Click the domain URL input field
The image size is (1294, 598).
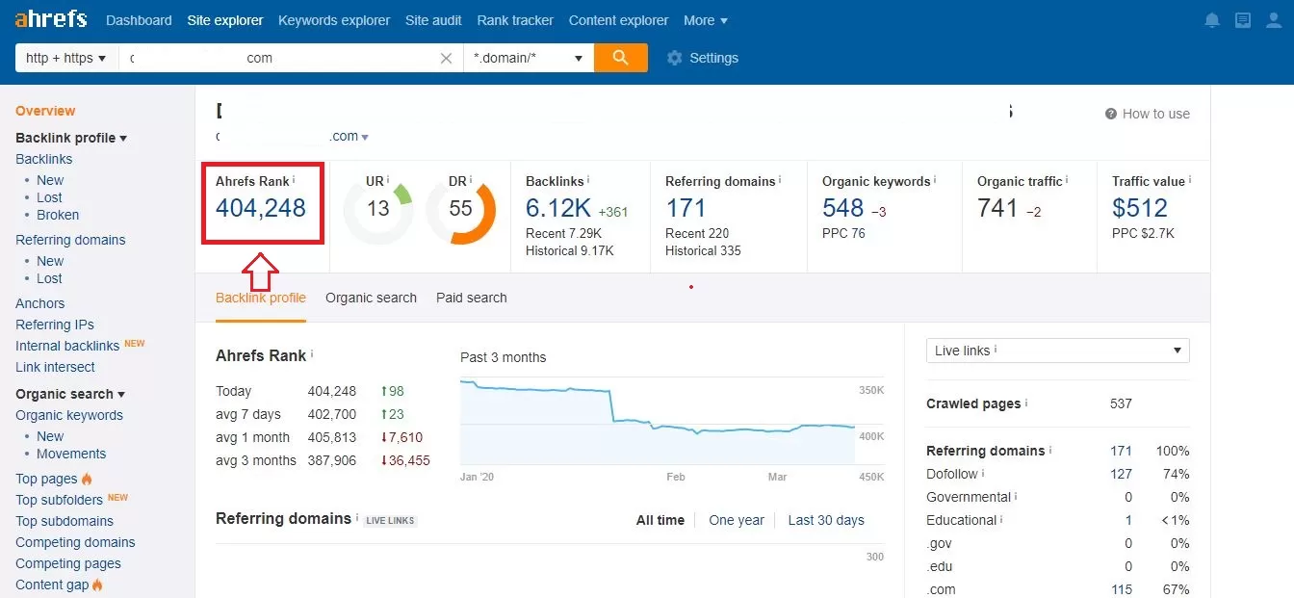tap(279, 58)
